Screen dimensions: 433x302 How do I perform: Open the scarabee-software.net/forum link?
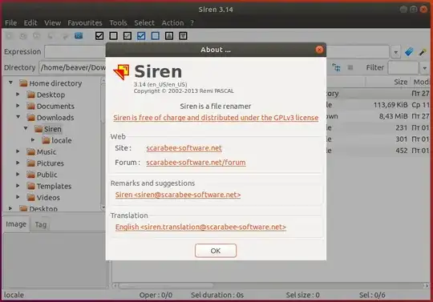pos(196,163)
